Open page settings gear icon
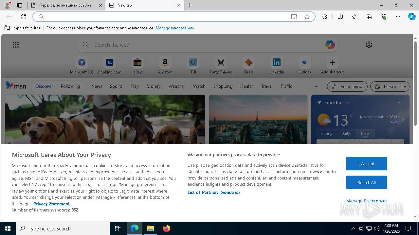Image resolution: width=419 pixels, height=235 pixels. click(x=369, y=45)
